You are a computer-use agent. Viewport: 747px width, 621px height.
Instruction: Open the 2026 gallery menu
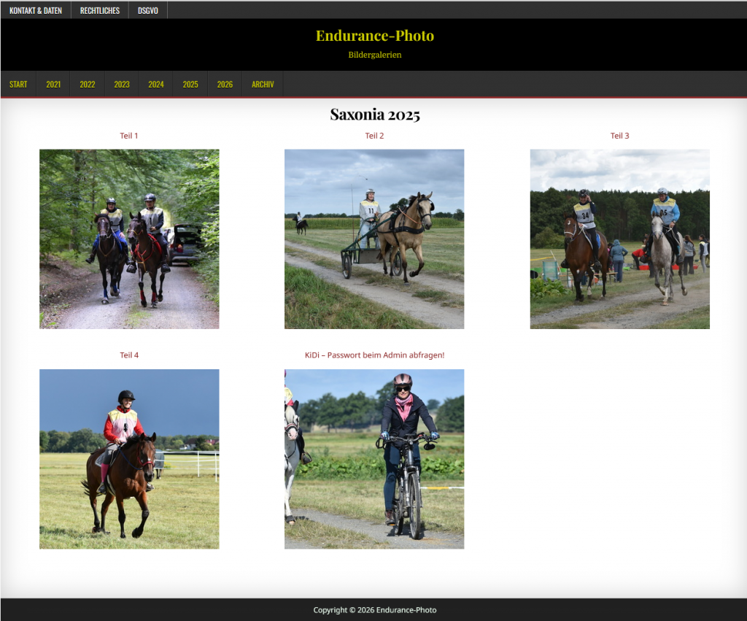[225, 85]
